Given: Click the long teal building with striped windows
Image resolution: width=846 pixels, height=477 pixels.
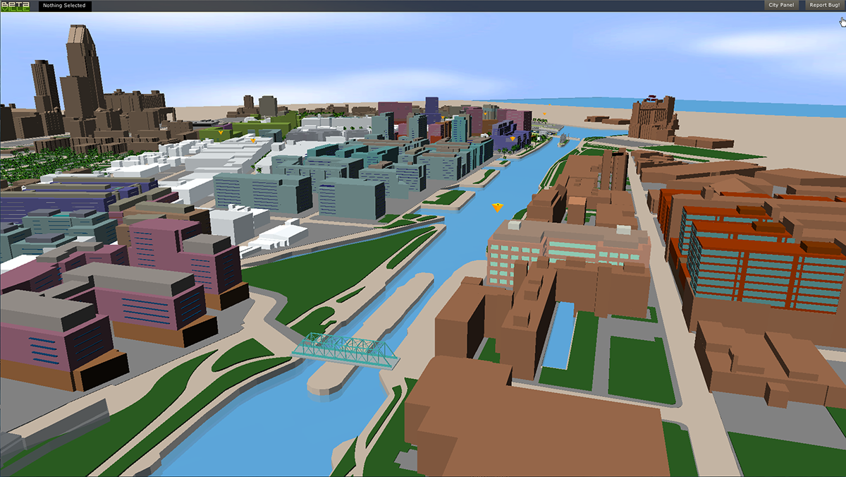Looking at the screenshot, I should (x=261, y=191).
